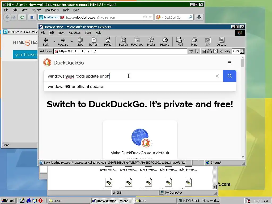Open the Mail button dropdown arrow
Viewport: 272px width, 204px height.
[x=184, y=40]
